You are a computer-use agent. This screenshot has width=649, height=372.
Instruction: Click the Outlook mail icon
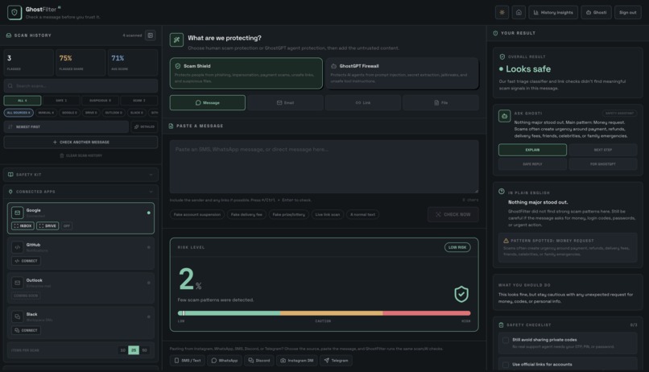(18, 283)
